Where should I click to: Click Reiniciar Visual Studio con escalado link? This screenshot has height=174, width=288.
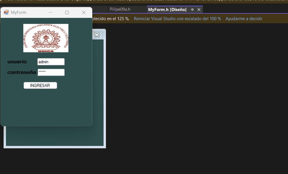(177, 19)
